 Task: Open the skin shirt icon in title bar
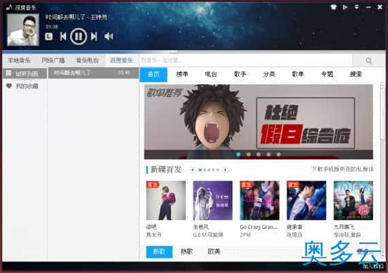(334, 7)
